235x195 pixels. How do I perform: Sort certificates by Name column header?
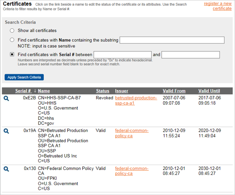(44, 91)
